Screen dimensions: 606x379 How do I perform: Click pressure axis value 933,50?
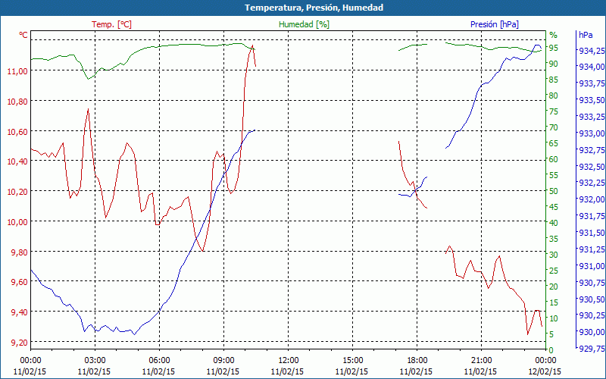pos(592,100)
